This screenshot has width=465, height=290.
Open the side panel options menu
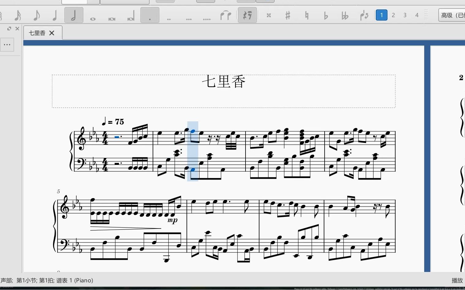point(7,45)
